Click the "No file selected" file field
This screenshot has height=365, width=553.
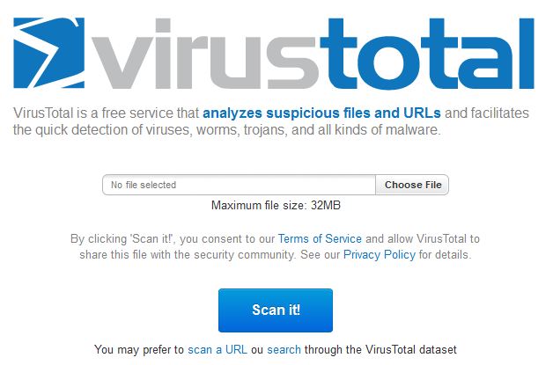pyautogui.click(x=240, y=185)
